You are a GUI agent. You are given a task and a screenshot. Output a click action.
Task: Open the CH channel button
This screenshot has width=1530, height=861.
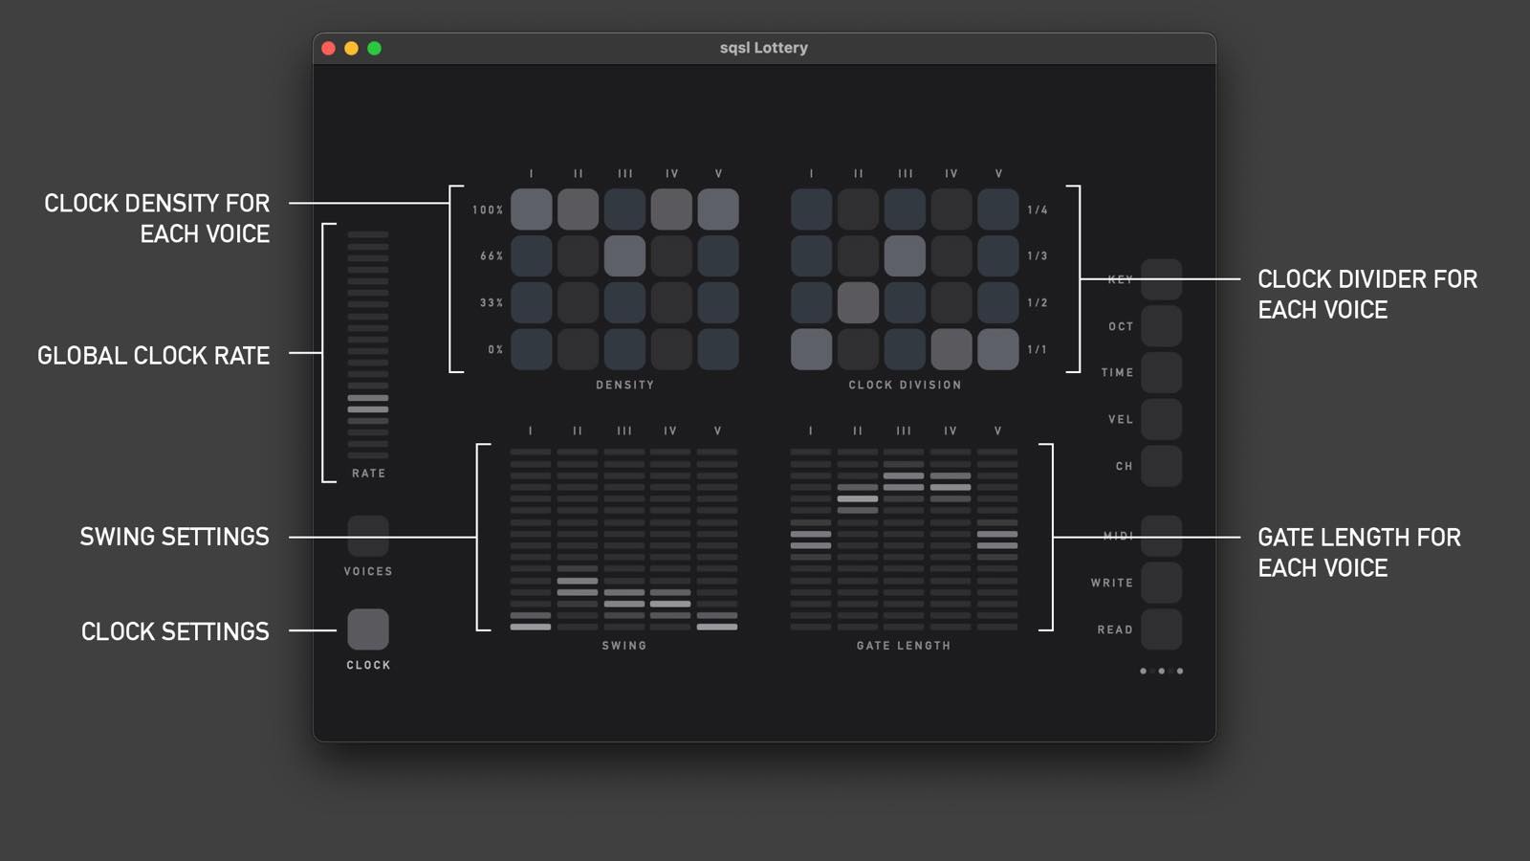click(1161, 466)
